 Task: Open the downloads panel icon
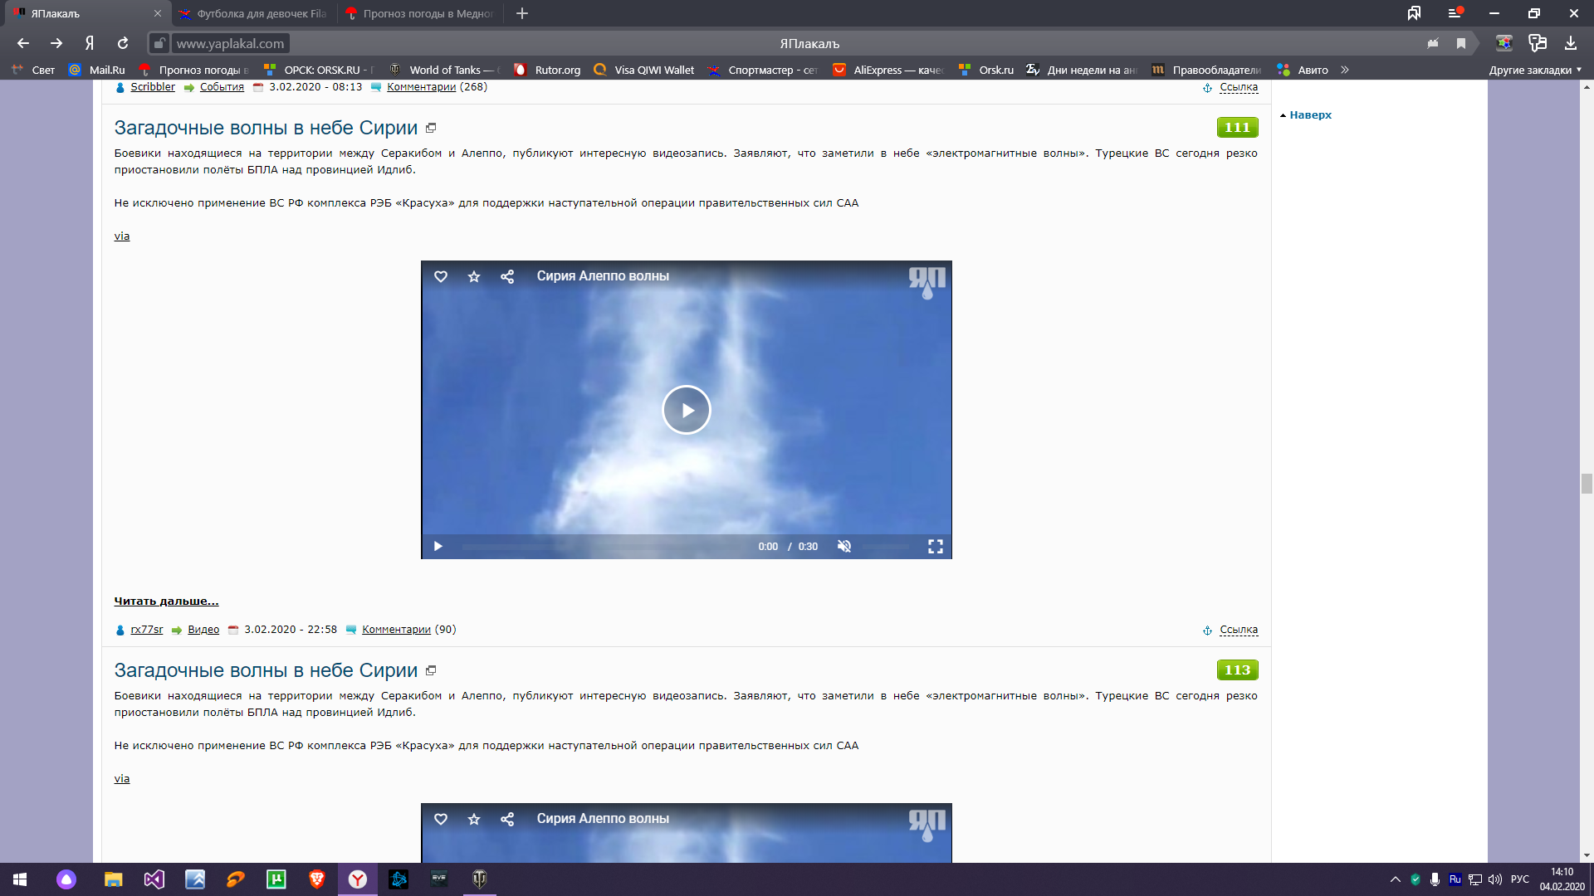click(x=1571, y=43)
